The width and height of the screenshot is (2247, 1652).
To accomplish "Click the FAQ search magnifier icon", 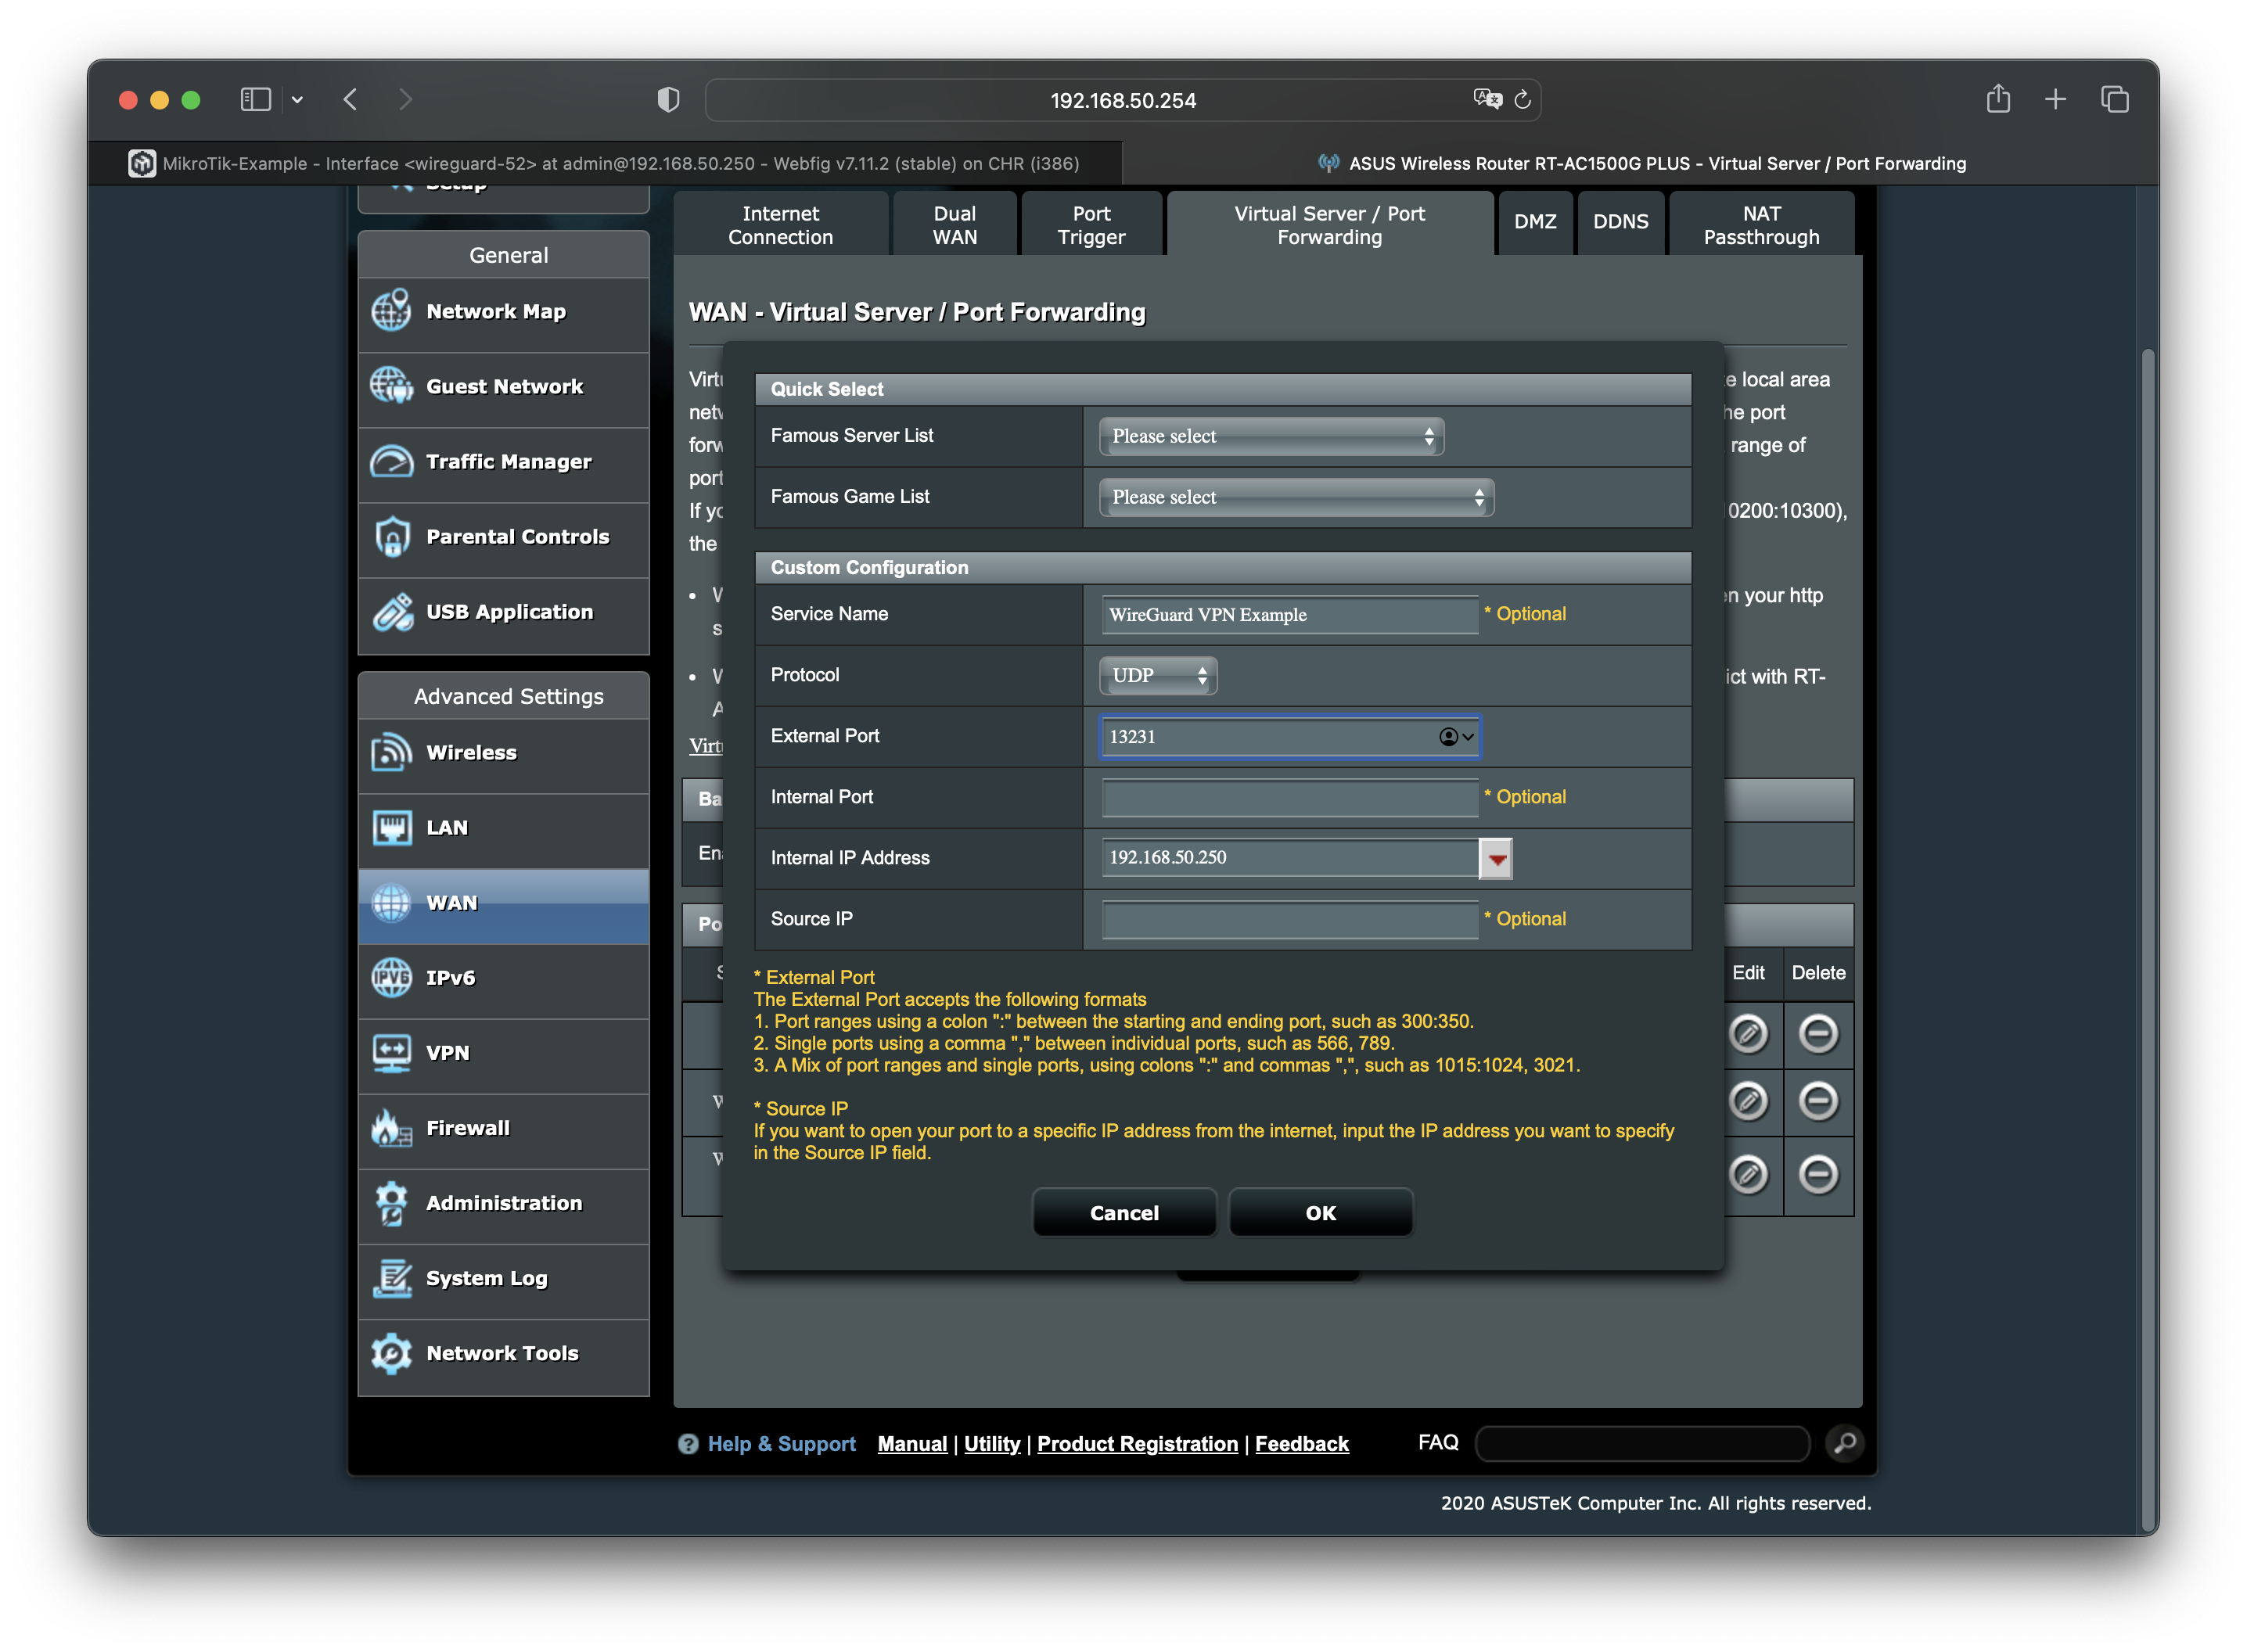I will pos(1845,1443).
